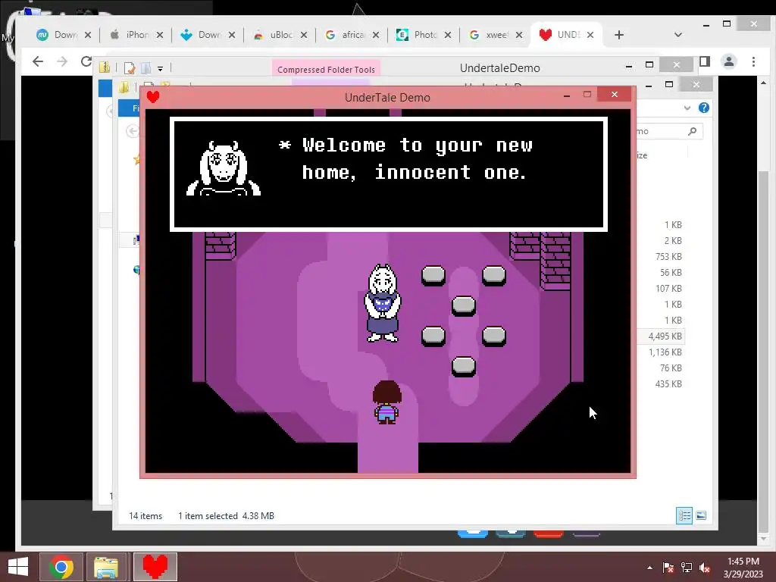
Task: Minimize the UnderTale Demo window
Action: click(567, 95)
